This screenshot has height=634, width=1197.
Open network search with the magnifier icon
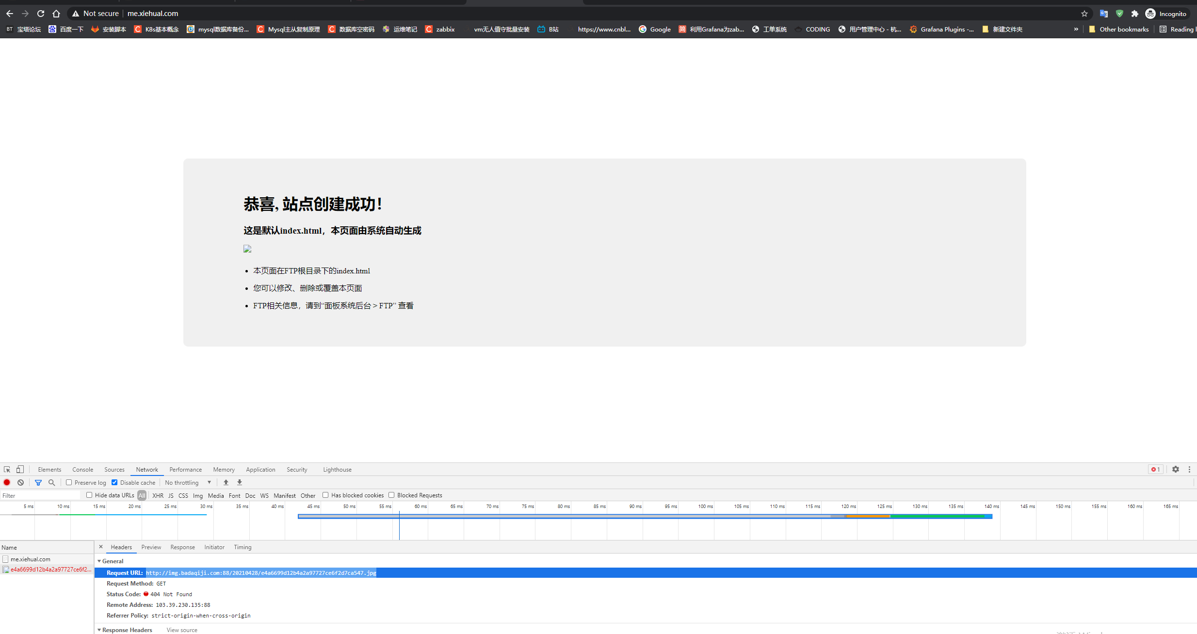click(52, 482)
